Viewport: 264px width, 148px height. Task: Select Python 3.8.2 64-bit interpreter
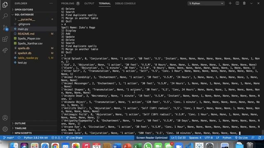(x=36, y=138)
